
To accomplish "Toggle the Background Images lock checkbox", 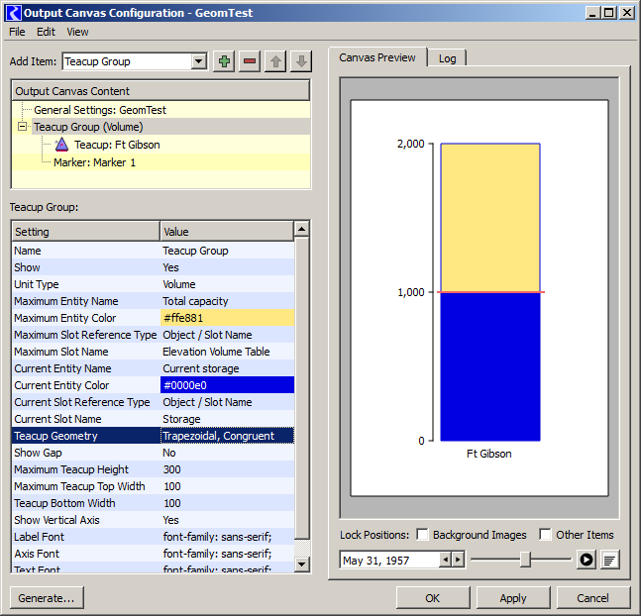I will 422,534.
